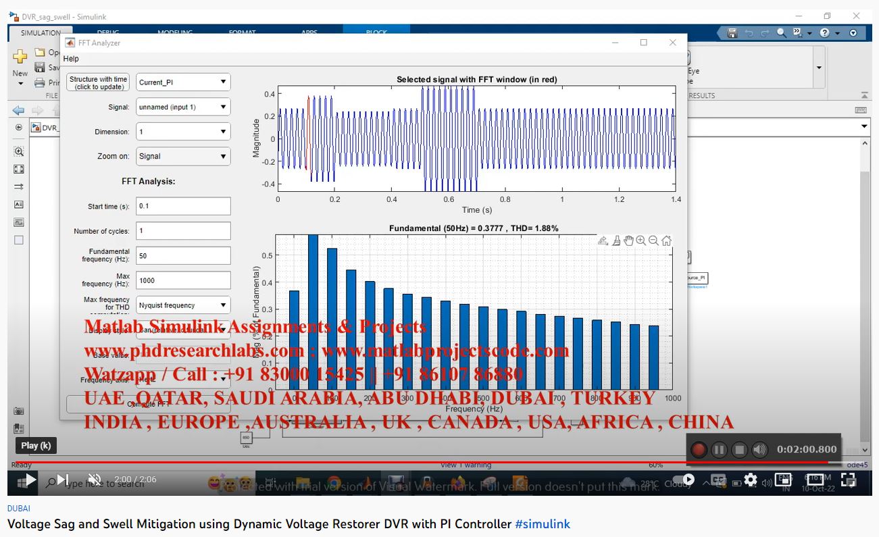Expand the Zoom on Signal dropdown
This screenshot has width=879, height=537.
click(x=183, y=156)
